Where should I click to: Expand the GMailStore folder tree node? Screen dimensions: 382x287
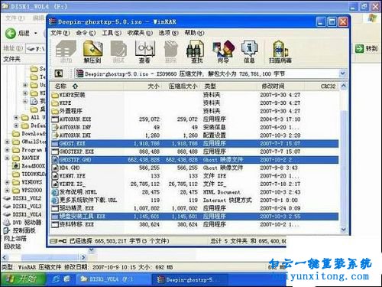point(8,142)
